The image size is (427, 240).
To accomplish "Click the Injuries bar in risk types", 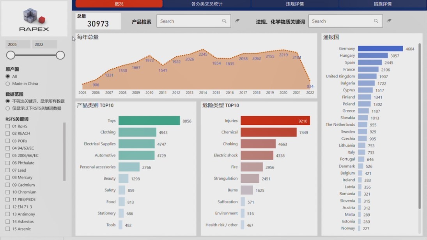I will [x=275, y=121].
